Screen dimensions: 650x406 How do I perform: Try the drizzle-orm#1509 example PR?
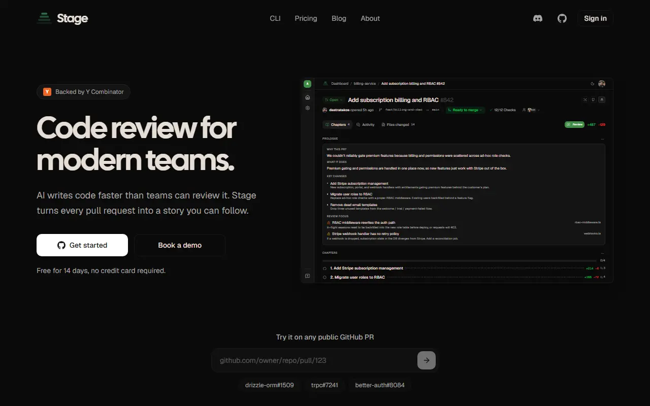pyautogui.click(x=270, y=385)
